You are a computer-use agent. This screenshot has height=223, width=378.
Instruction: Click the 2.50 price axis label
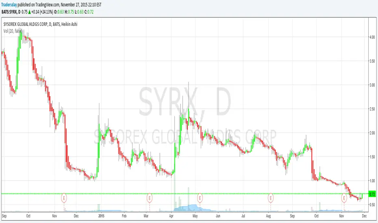tap(372, 109)
